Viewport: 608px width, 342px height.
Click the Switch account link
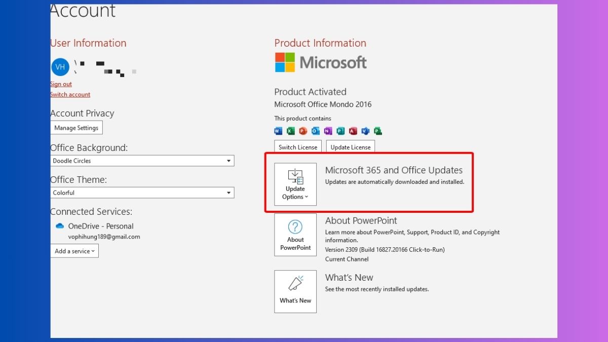coord(70,94)
